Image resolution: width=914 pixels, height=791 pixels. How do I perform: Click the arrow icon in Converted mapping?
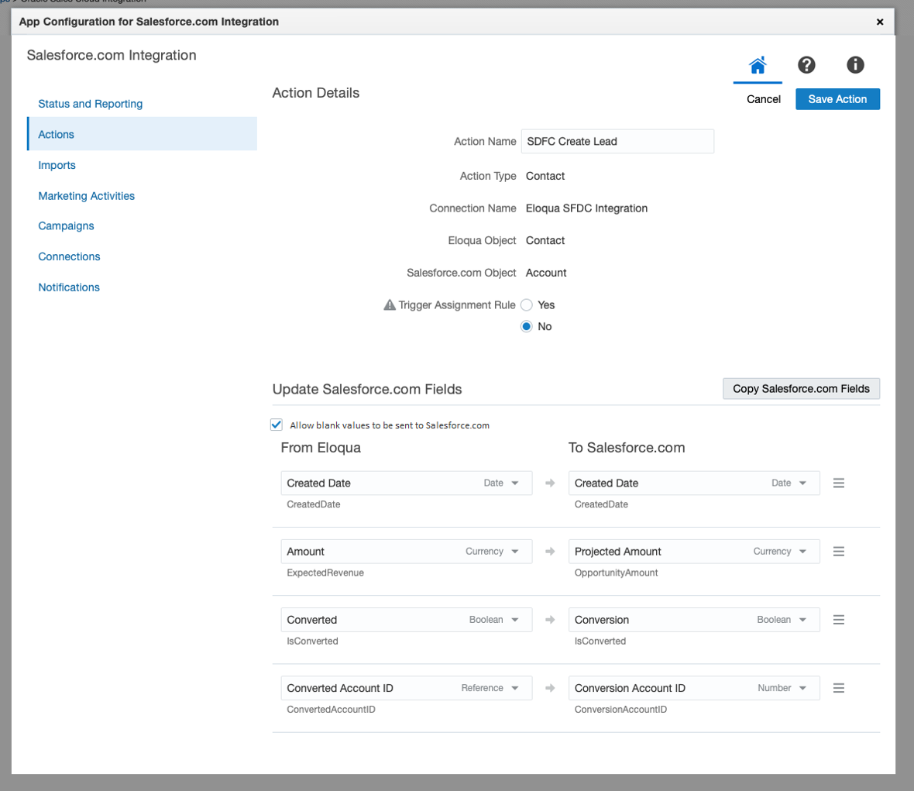550,620
